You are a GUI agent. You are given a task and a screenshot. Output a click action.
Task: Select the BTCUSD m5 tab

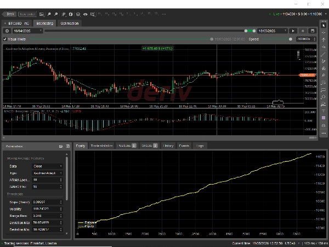pos(17,23)
